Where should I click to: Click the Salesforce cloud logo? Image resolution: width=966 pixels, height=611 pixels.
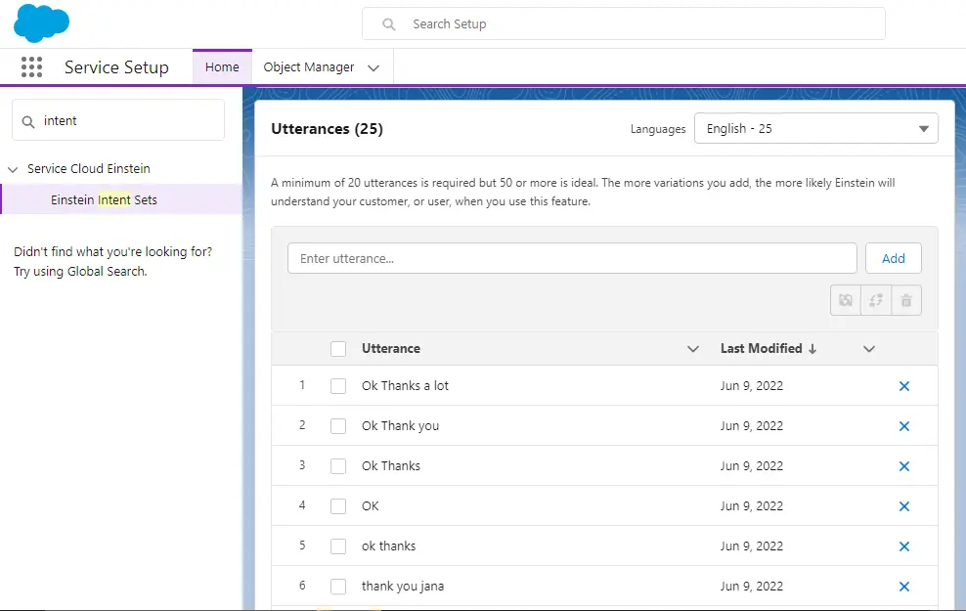pyautogui.click(x=41, y=23)
